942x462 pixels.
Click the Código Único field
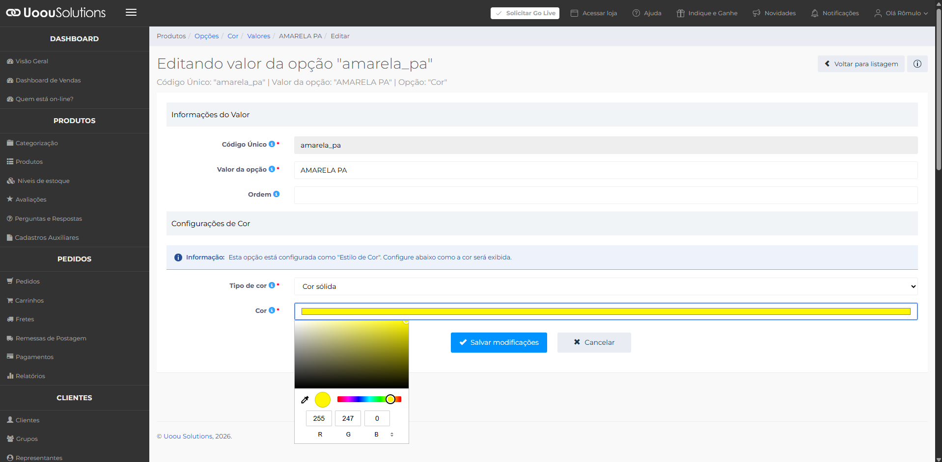click(606, 145)
